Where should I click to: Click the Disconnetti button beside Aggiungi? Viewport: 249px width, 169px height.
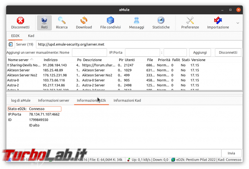(x=228, y=53)
